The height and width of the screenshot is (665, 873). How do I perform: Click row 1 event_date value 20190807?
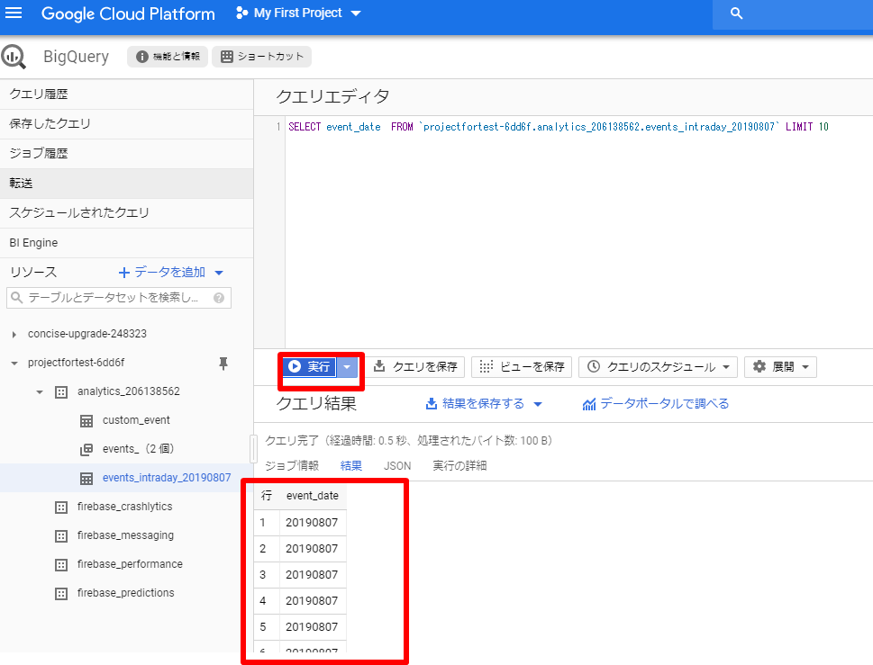point(312,523)
